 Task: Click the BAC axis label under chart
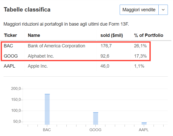coord(47,130)
